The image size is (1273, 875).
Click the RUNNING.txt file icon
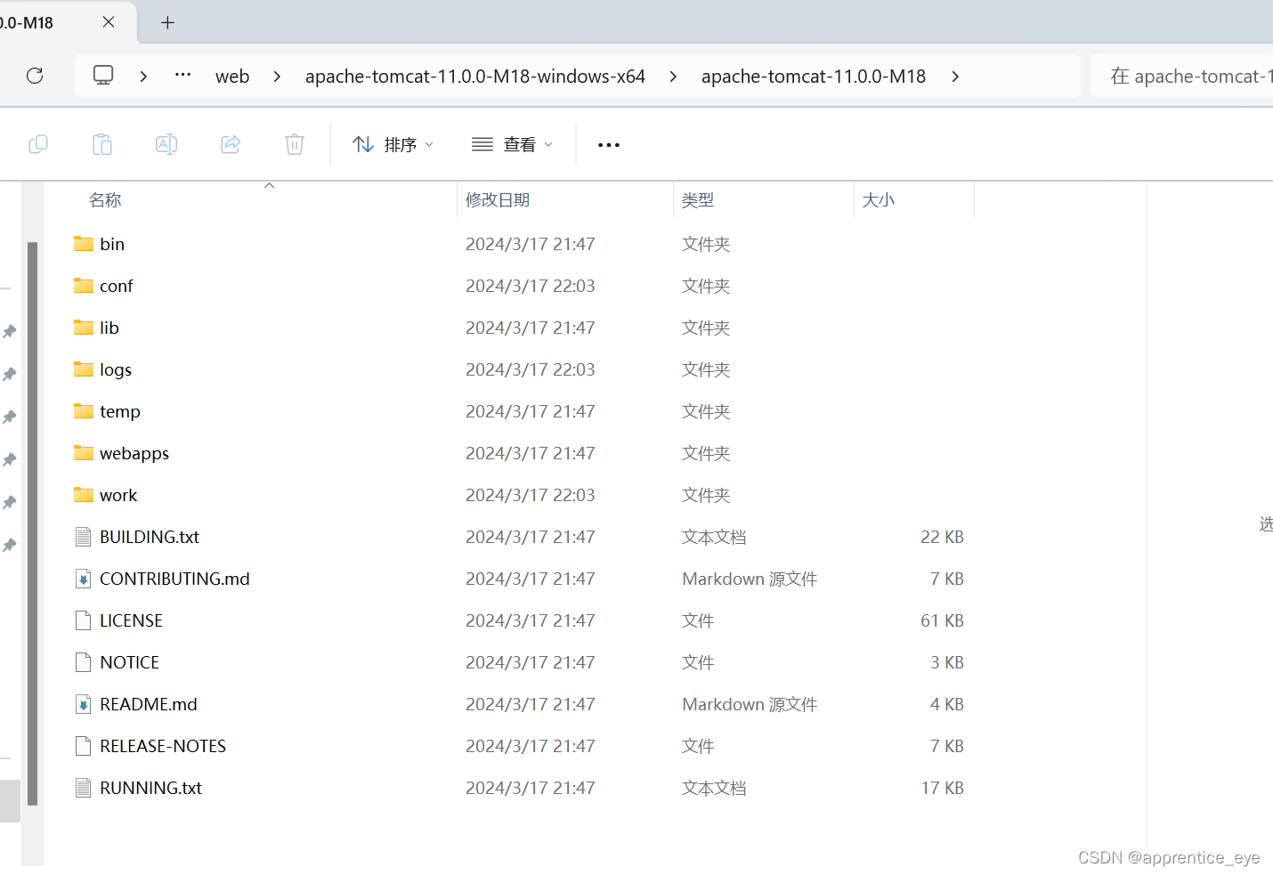click(84, 788)
